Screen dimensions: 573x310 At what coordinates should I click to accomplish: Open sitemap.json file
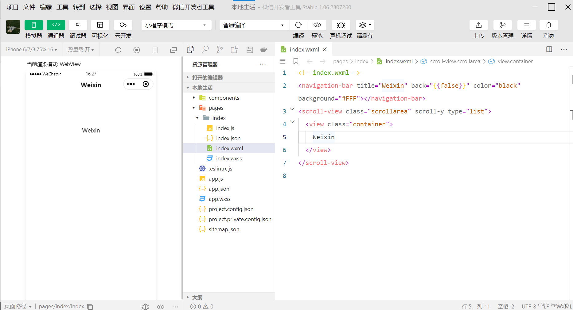(229, 229)
